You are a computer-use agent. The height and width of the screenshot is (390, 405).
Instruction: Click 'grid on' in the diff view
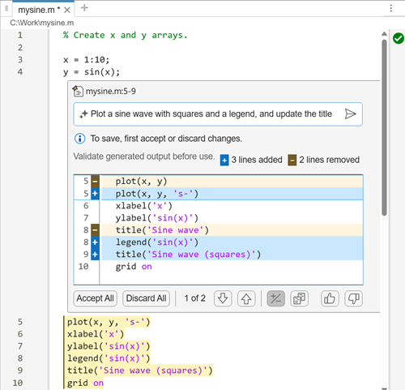(134, 267)
